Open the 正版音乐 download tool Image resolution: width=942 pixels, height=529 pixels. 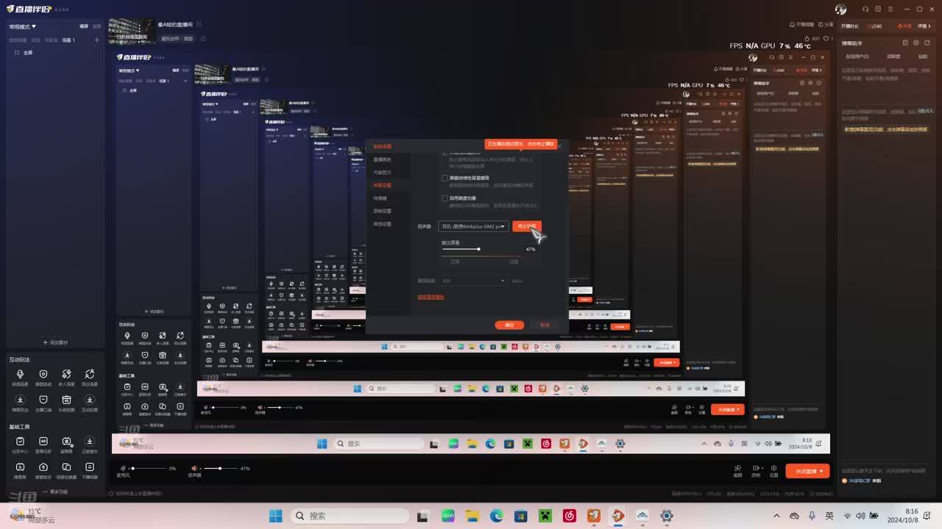point(90,442)
